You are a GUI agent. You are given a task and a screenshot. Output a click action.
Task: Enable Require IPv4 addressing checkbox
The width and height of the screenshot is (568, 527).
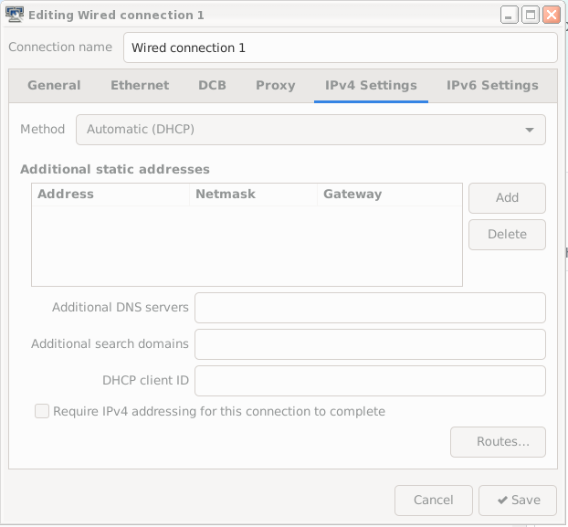[42, 411]
